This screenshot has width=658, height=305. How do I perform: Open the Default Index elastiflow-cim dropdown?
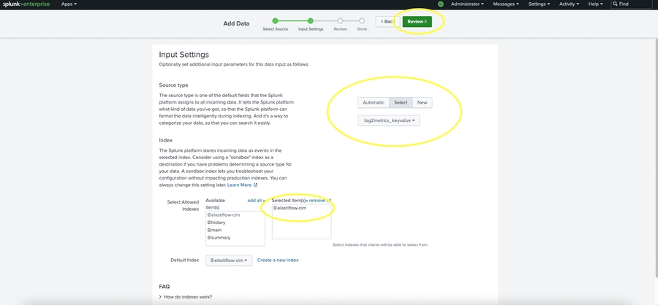click(229, 260)
